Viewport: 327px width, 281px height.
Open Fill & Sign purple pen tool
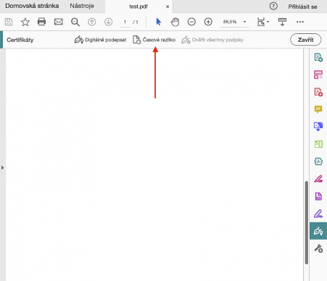coord(318,214)
